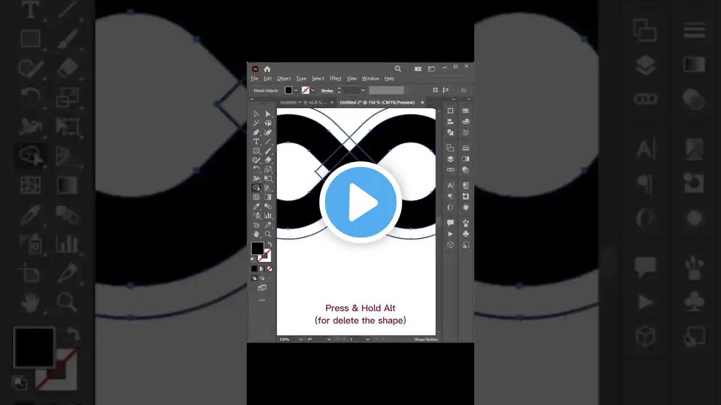This screenshot has height=405, width=721.
Task: Open the search magnifier in title bar
Action: (x=398, y=69)
